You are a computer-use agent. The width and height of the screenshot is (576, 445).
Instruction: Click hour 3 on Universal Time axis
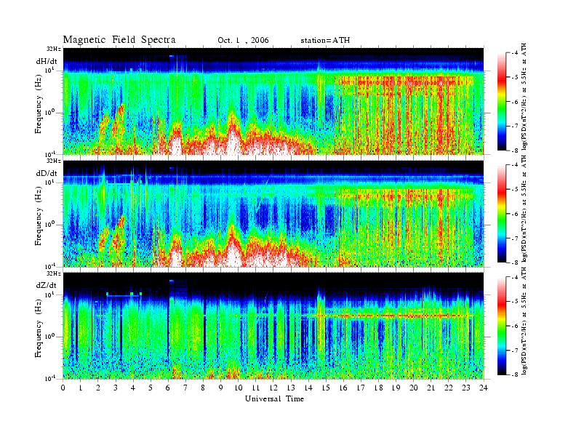116,388
